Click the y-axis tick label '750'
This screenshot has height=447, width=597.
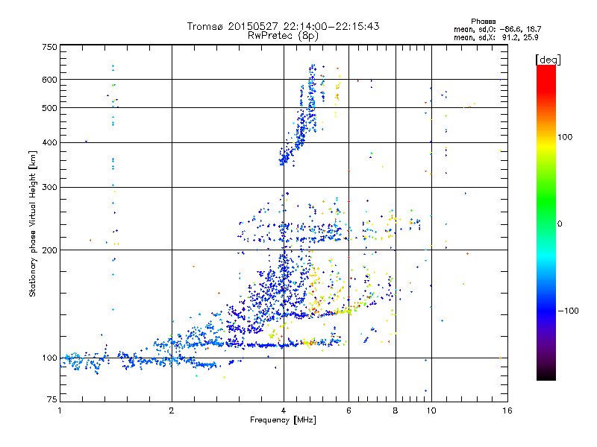point(49,47)
